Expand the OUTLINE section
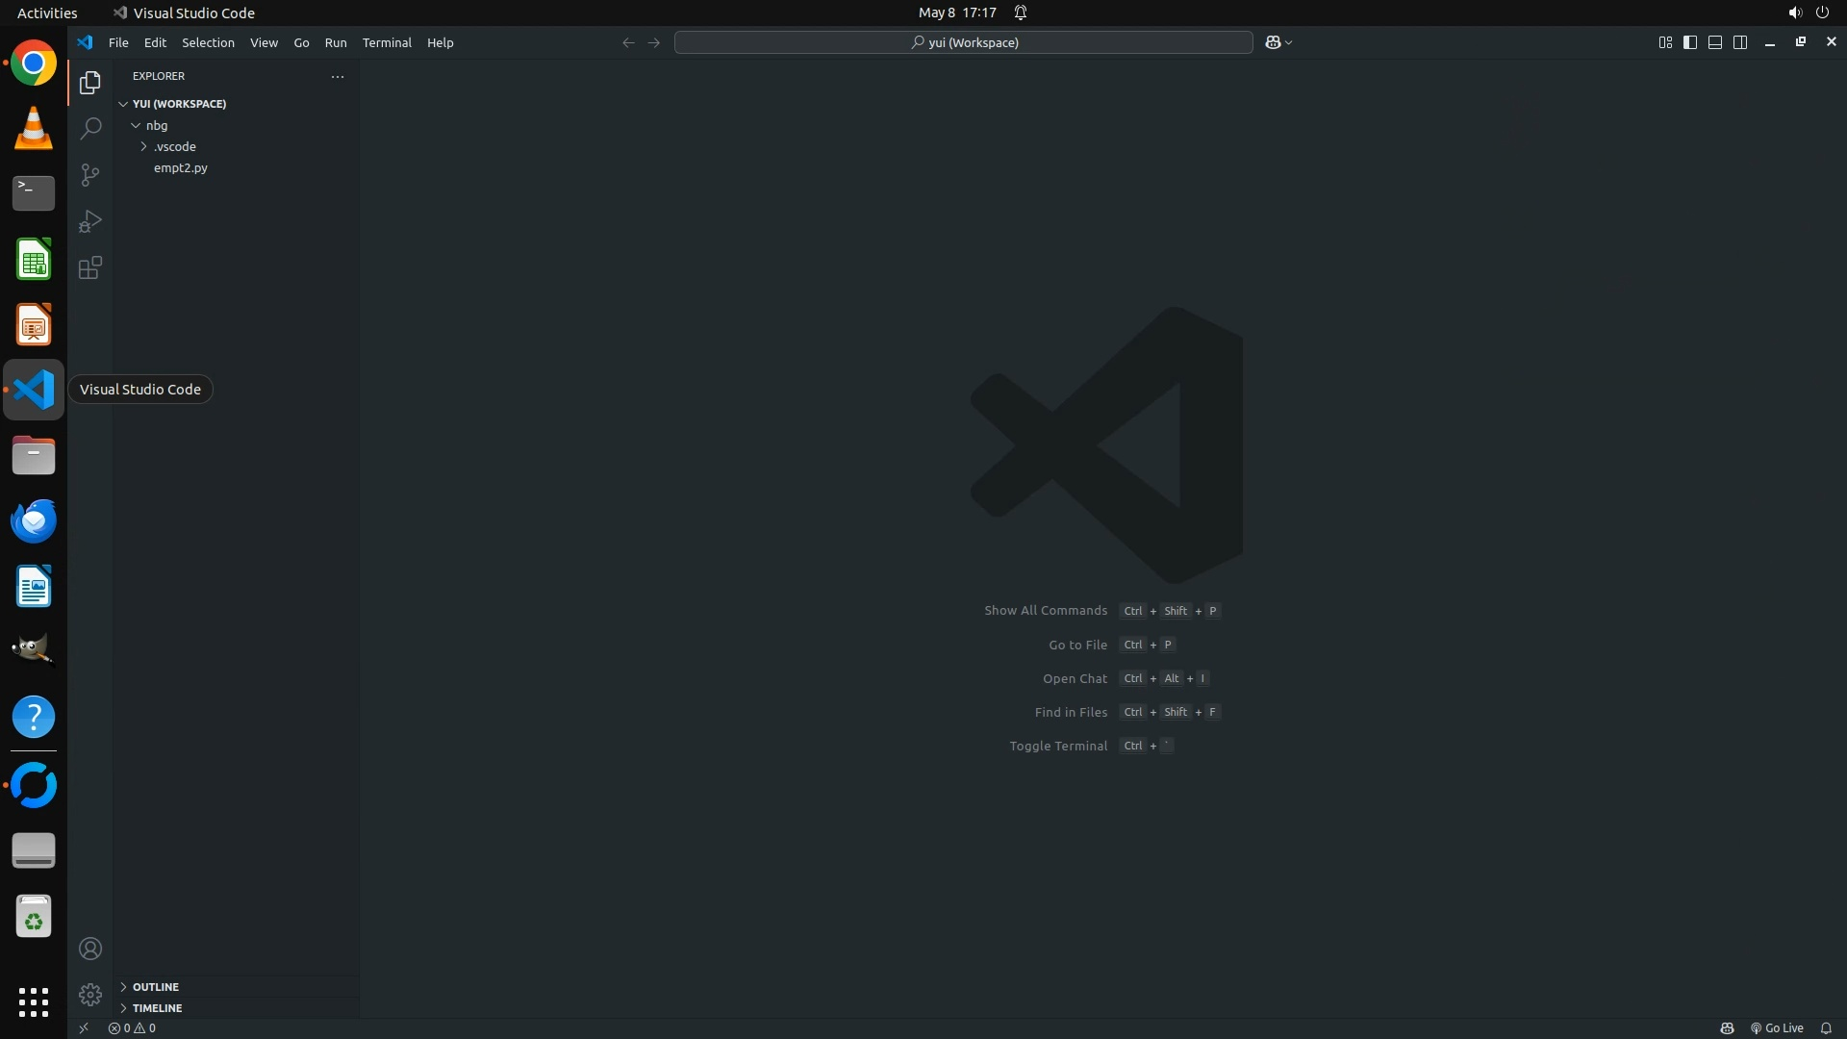Viewport: 1847px width, 1039px height. tap(155, 987)
